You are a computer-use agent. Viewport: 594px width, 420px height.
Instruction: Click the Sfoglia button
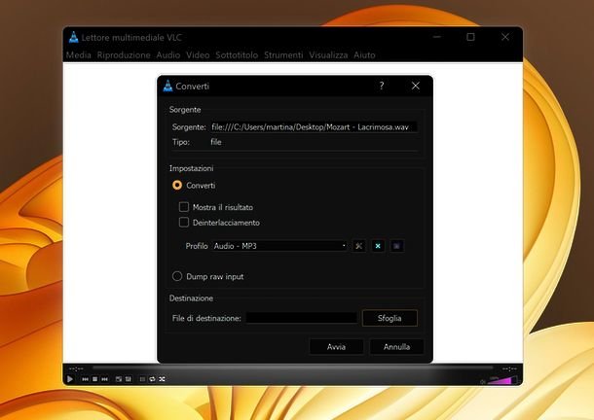click(x=390, y=318)
